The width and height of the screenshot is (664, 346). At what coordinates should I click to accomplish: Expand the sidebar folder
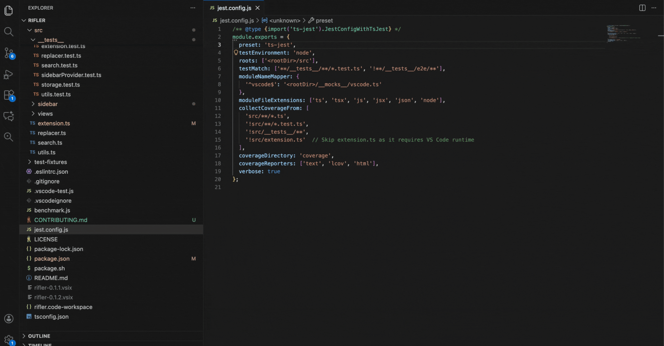[x=48, y=104]
